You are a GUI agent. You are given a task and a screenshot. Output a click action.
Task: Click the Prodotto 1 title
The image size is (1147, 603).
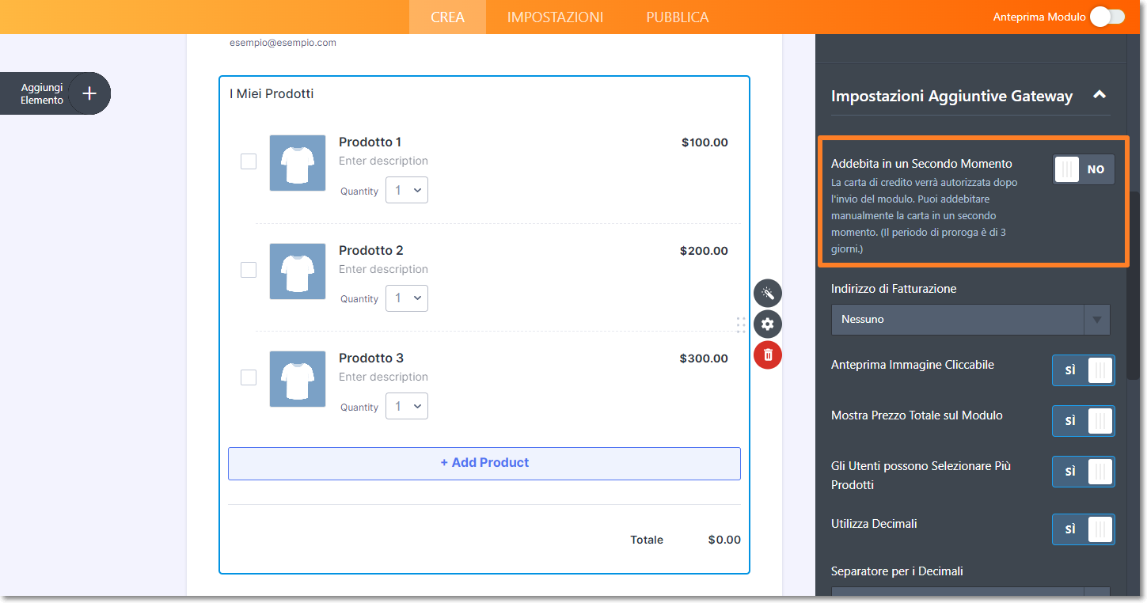[x=370, y=142]
